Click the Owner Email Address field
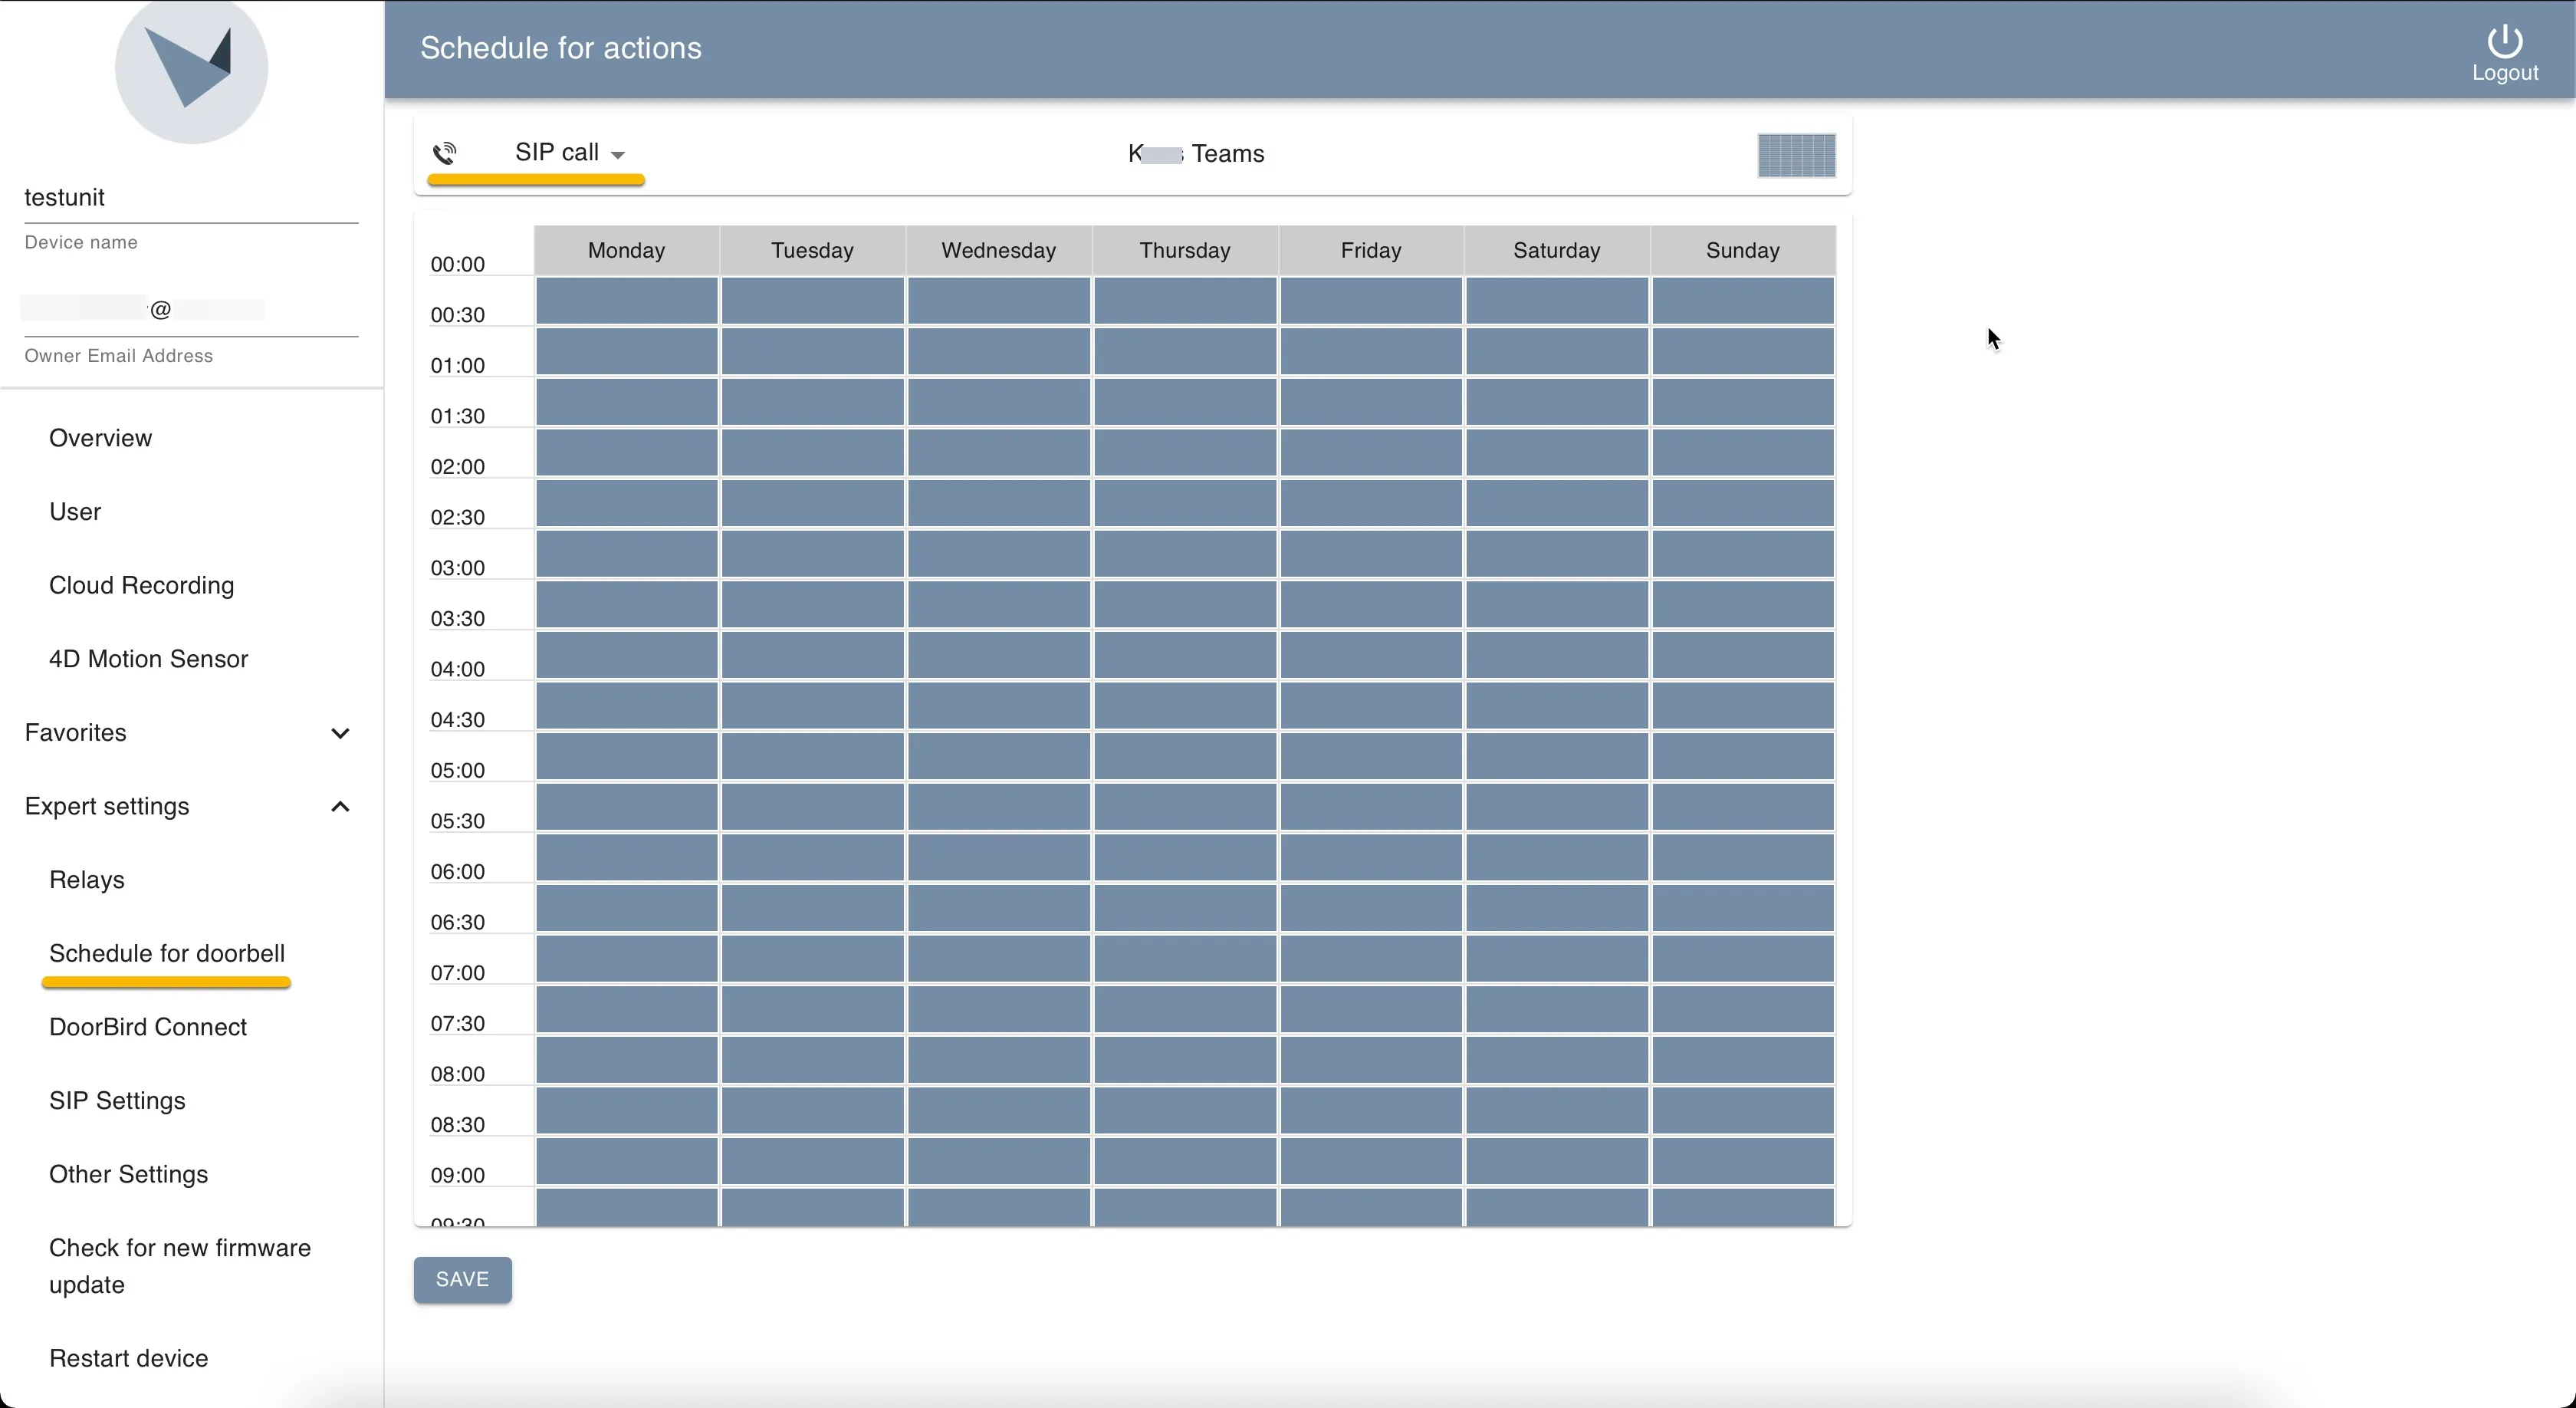 [191, 310]
